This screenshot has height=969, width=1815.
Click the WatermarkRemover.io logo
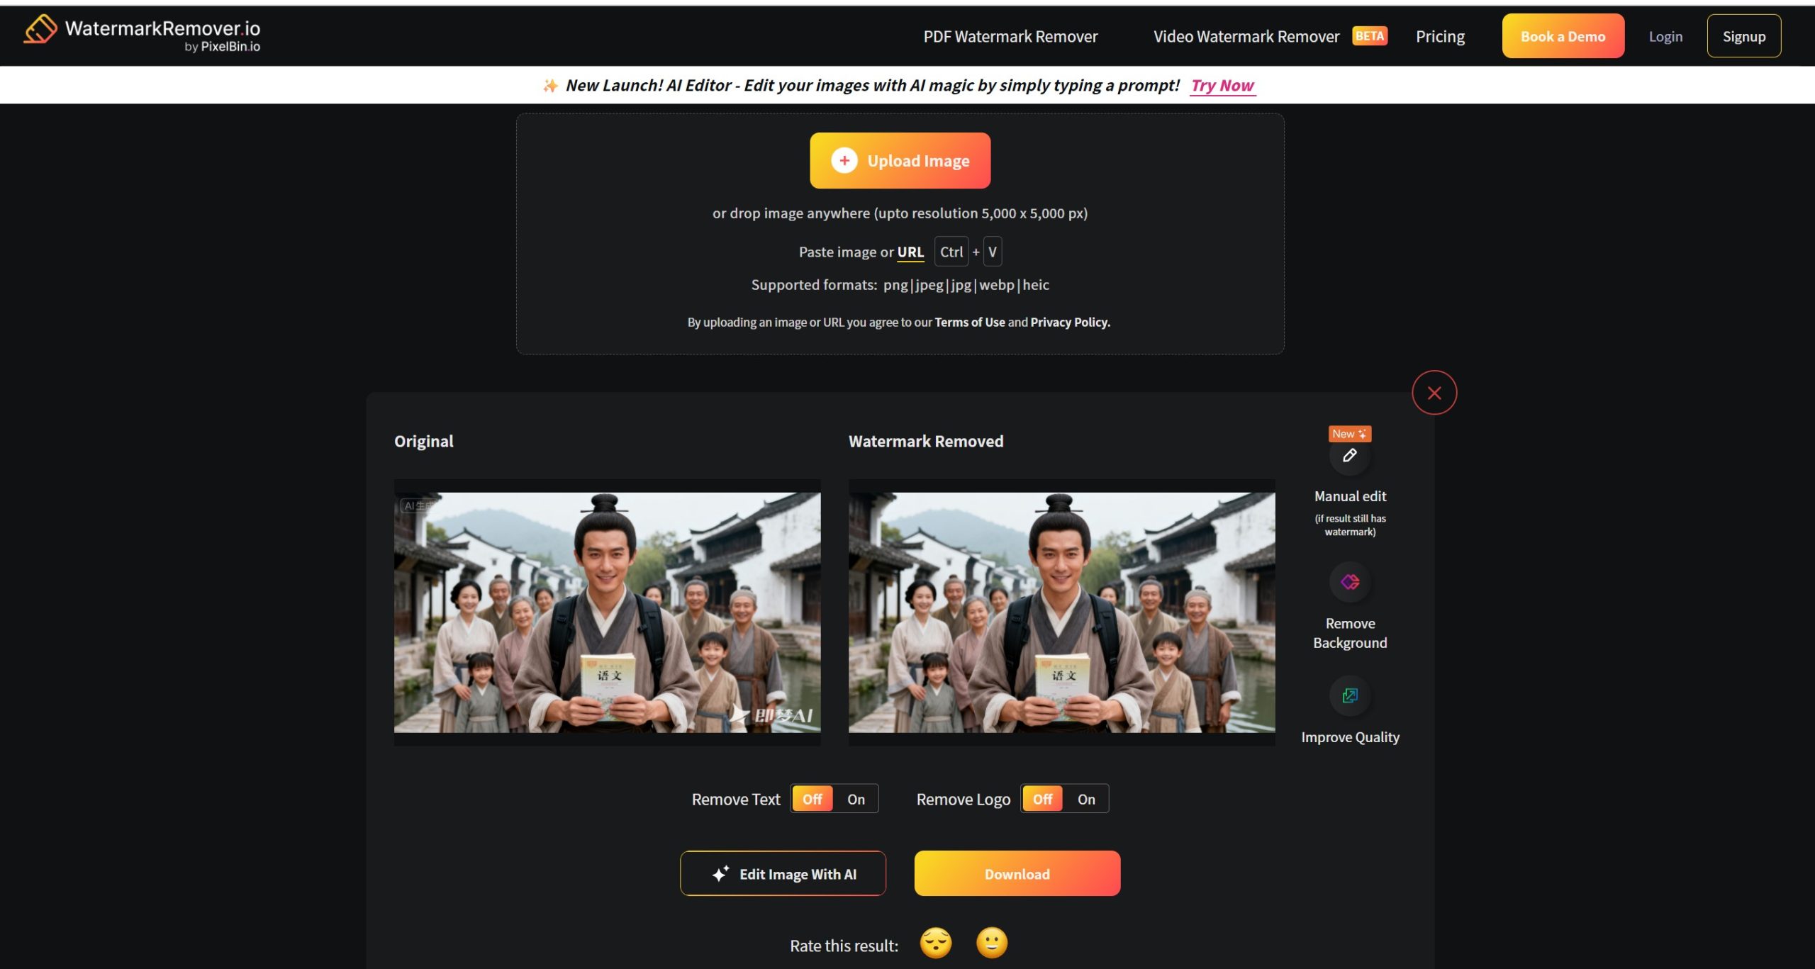point(140,31)
